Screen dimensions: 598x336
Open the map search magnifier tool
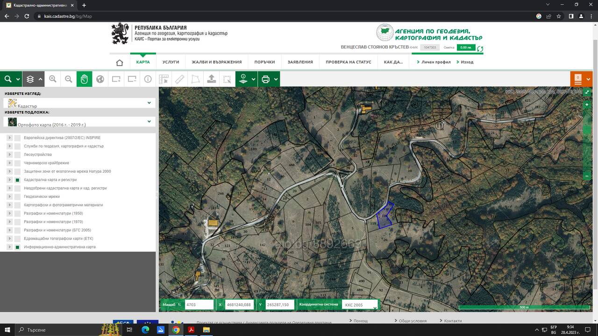coord(8,79)
